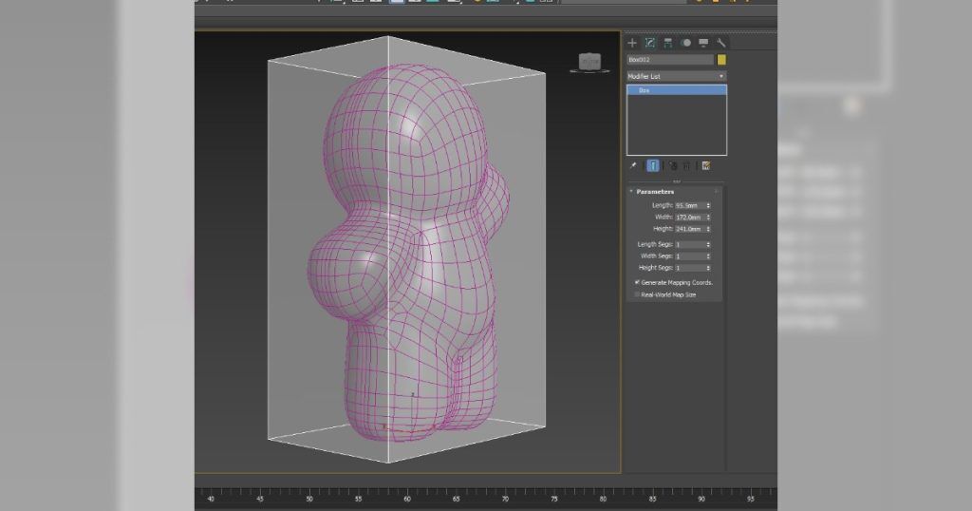Click Make Unique icon below modifier stack
Viewport: 972px width, 511px height.
(673, 165)
